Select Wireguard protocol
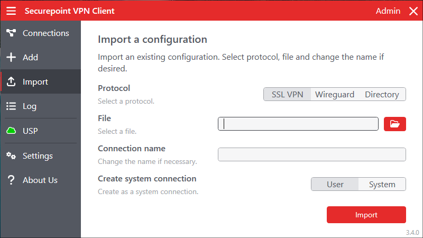 click(335, 95)
